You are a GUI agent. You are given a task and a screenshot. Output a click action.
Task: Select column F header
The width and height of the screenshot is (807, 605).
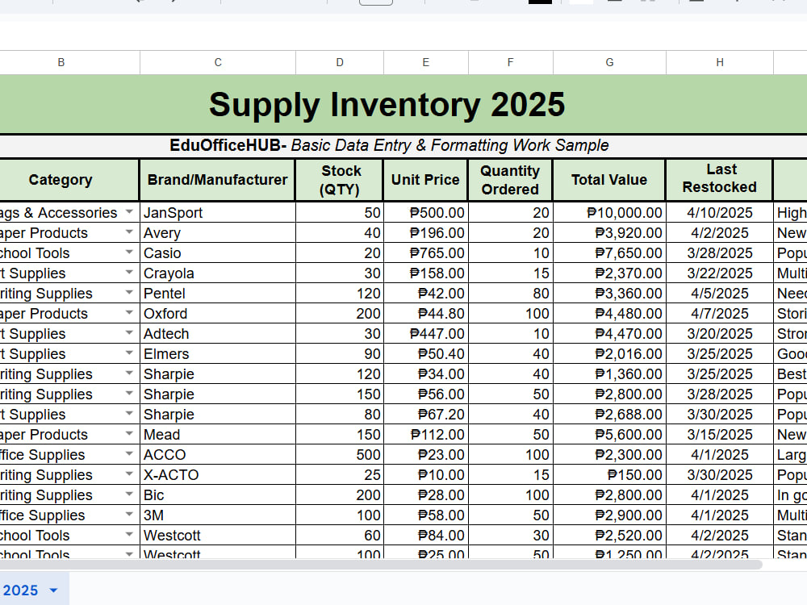(x=511, y=62)
